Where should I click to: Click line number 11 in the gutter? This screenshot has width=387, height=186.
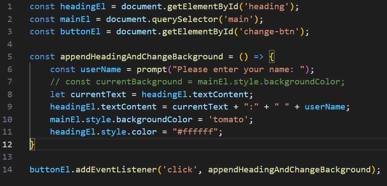click(7, 132)
